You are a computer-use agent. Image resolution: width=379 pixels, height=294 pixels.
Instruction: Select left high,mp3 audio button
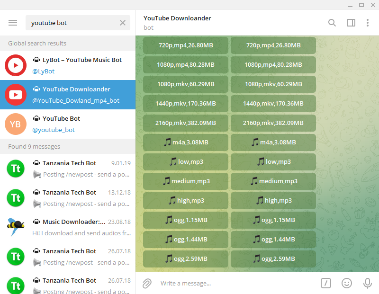pyautogui.click(x=186, y=201)
